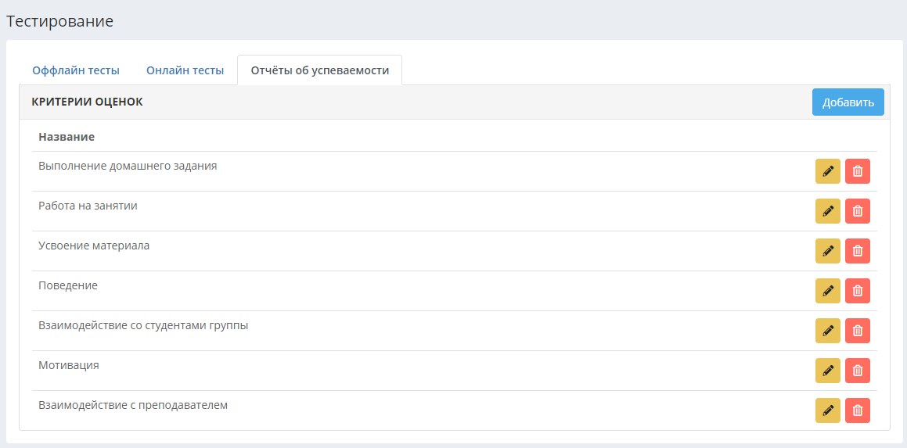Select the text "Выполнение домашнего задания"

(x=128, y=166)
